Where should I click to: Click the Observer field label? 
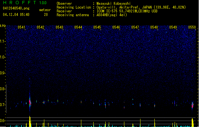click(64, 3)
